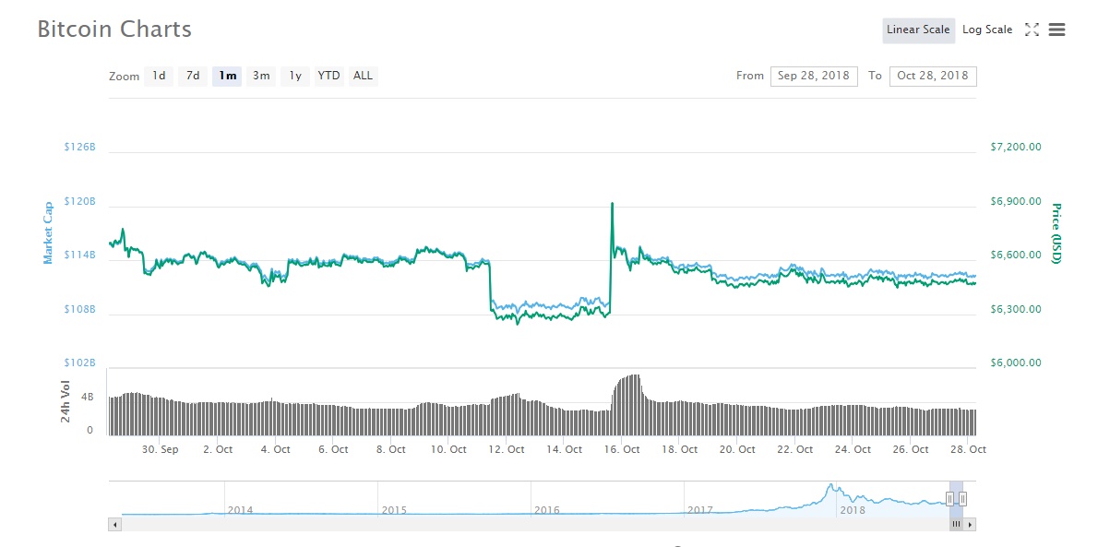Click the 22. Oct date label

794,449
